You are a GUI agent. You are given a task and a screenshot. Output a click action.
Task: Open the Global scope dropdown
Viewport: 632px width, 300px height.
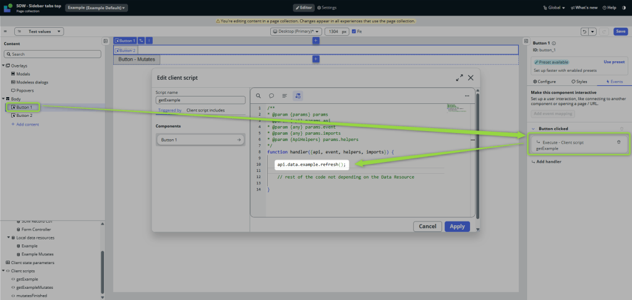[554, 7]
